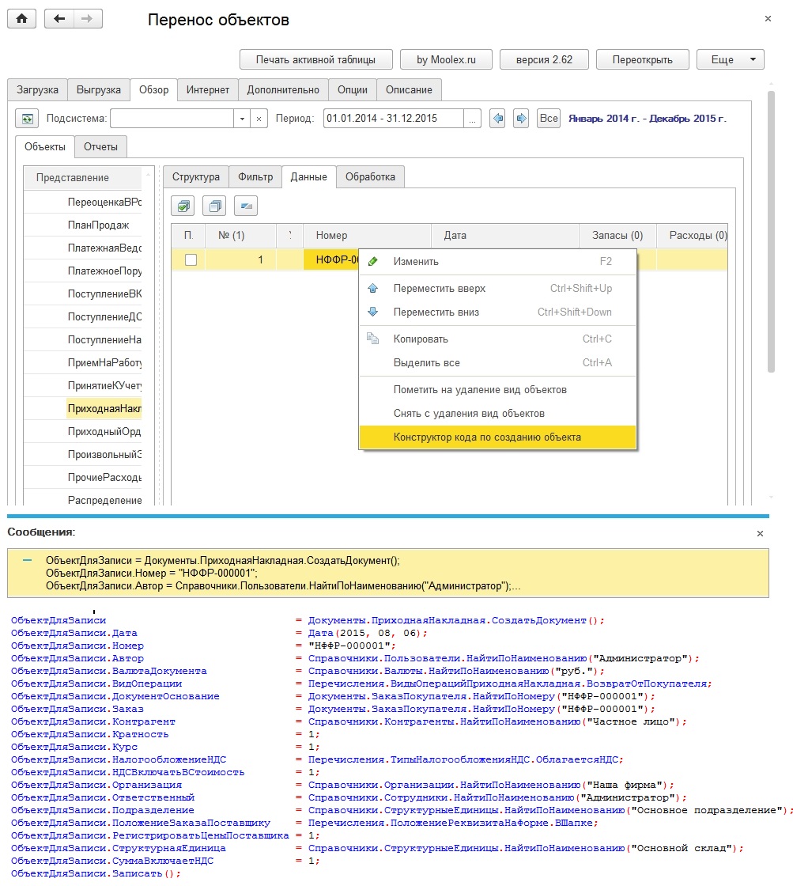Choose Снять с удаления вид объектов
The image size is (793, 886).
497,414
